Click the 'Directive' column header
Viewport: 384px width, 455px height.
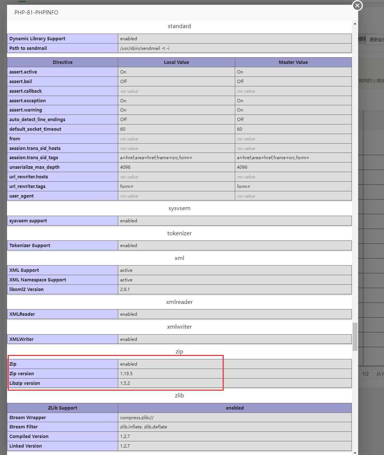coord(62,62)
